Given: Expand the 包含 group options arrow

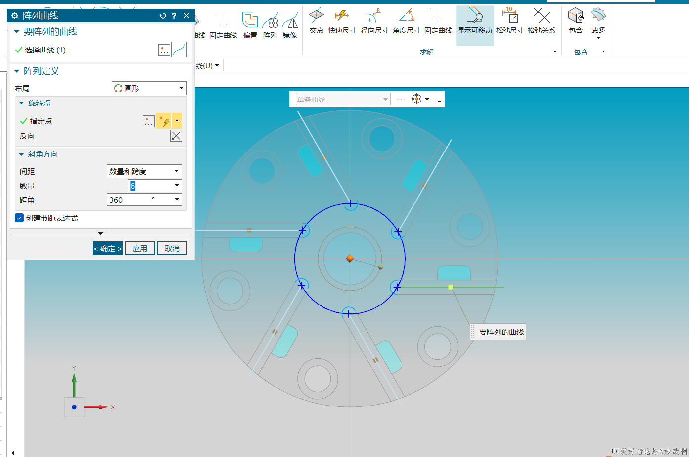Looking at the screenshot, I should click(603, 51).
